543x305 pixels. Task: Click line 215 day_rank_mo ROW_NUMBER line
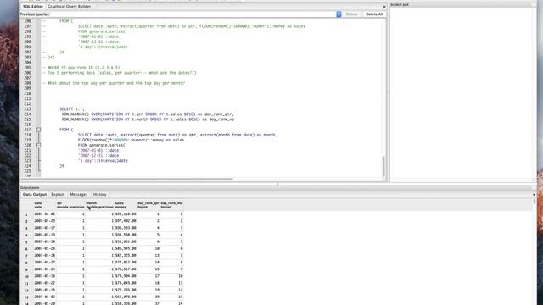(x=148, y=119)
